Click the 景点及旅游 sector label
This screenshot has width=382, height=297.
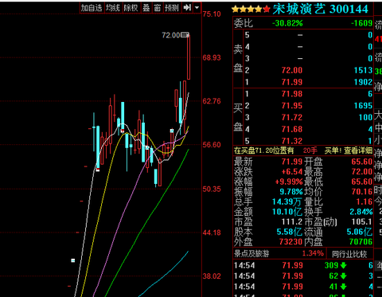(x=251, y=254)
